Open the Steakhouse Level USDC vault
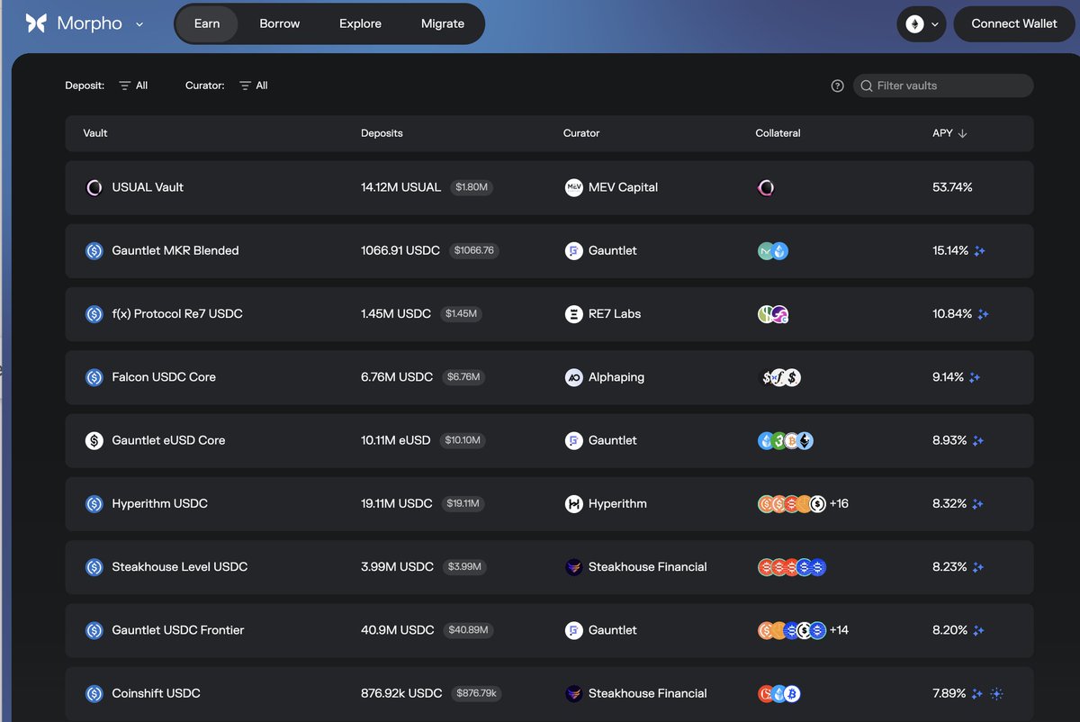 [x=549, y=567]
